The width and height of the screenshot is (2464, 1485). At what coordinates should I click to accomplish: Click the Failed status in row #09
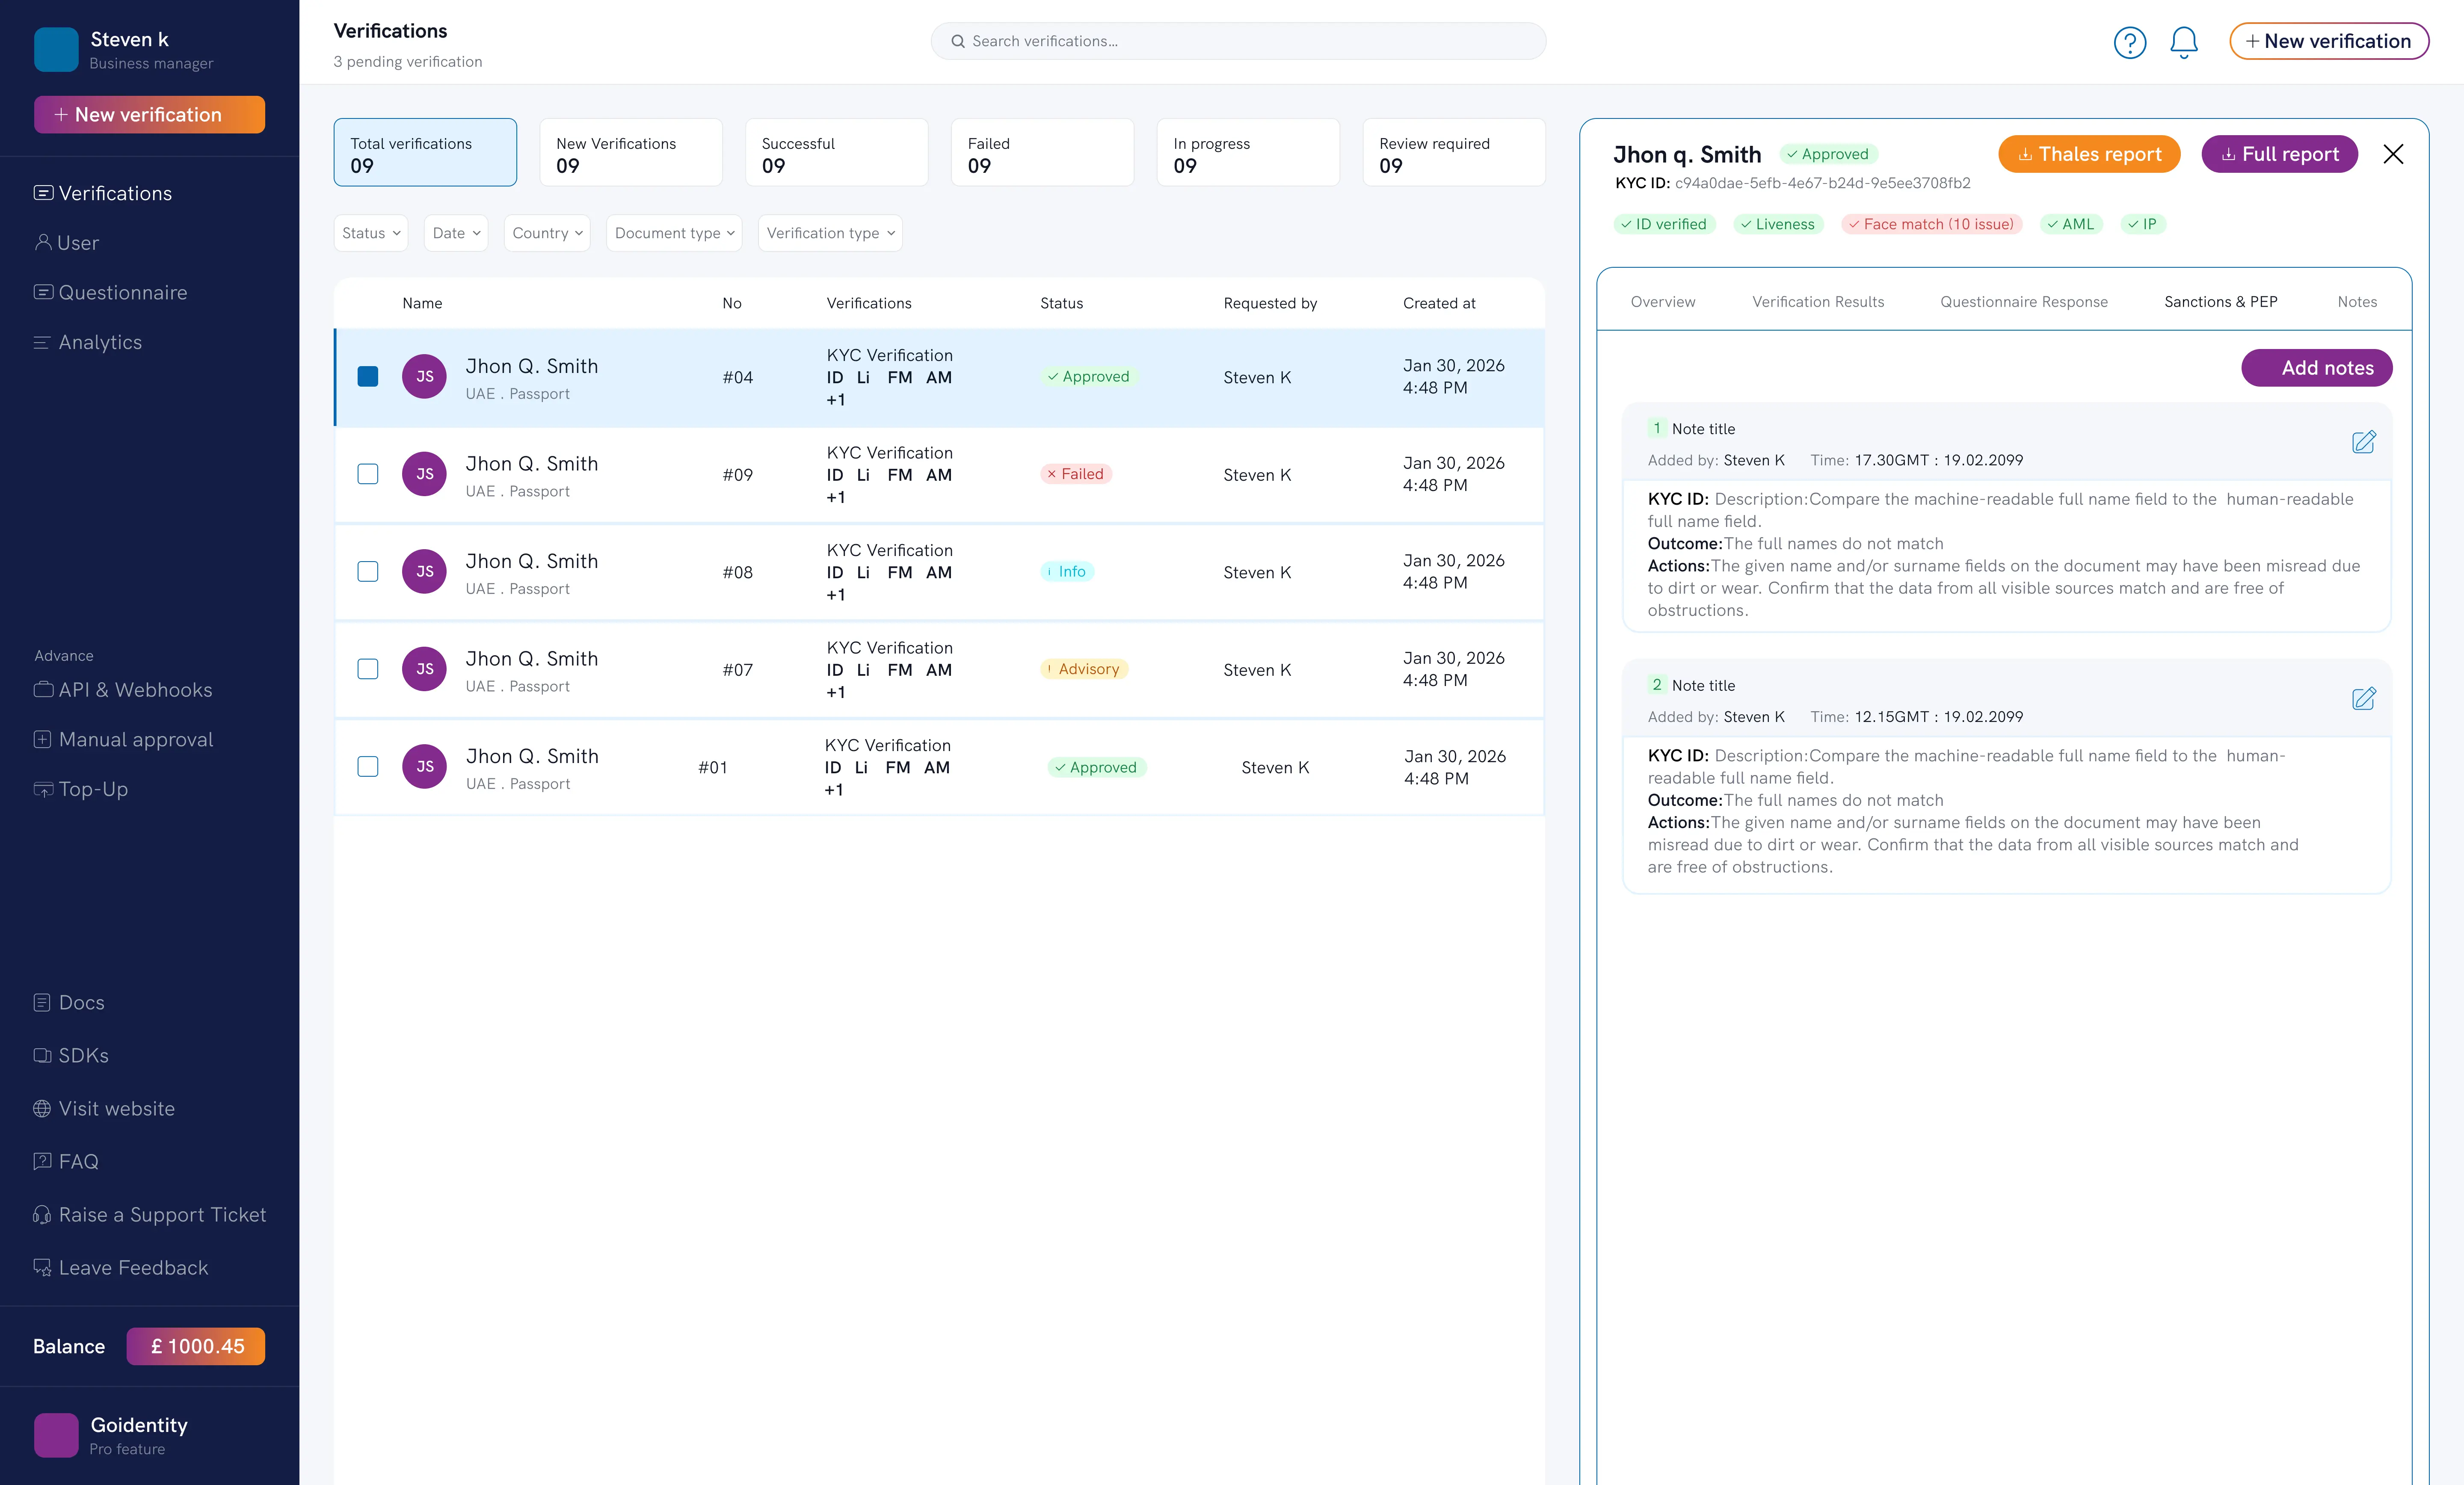(x=1076, y=474)
